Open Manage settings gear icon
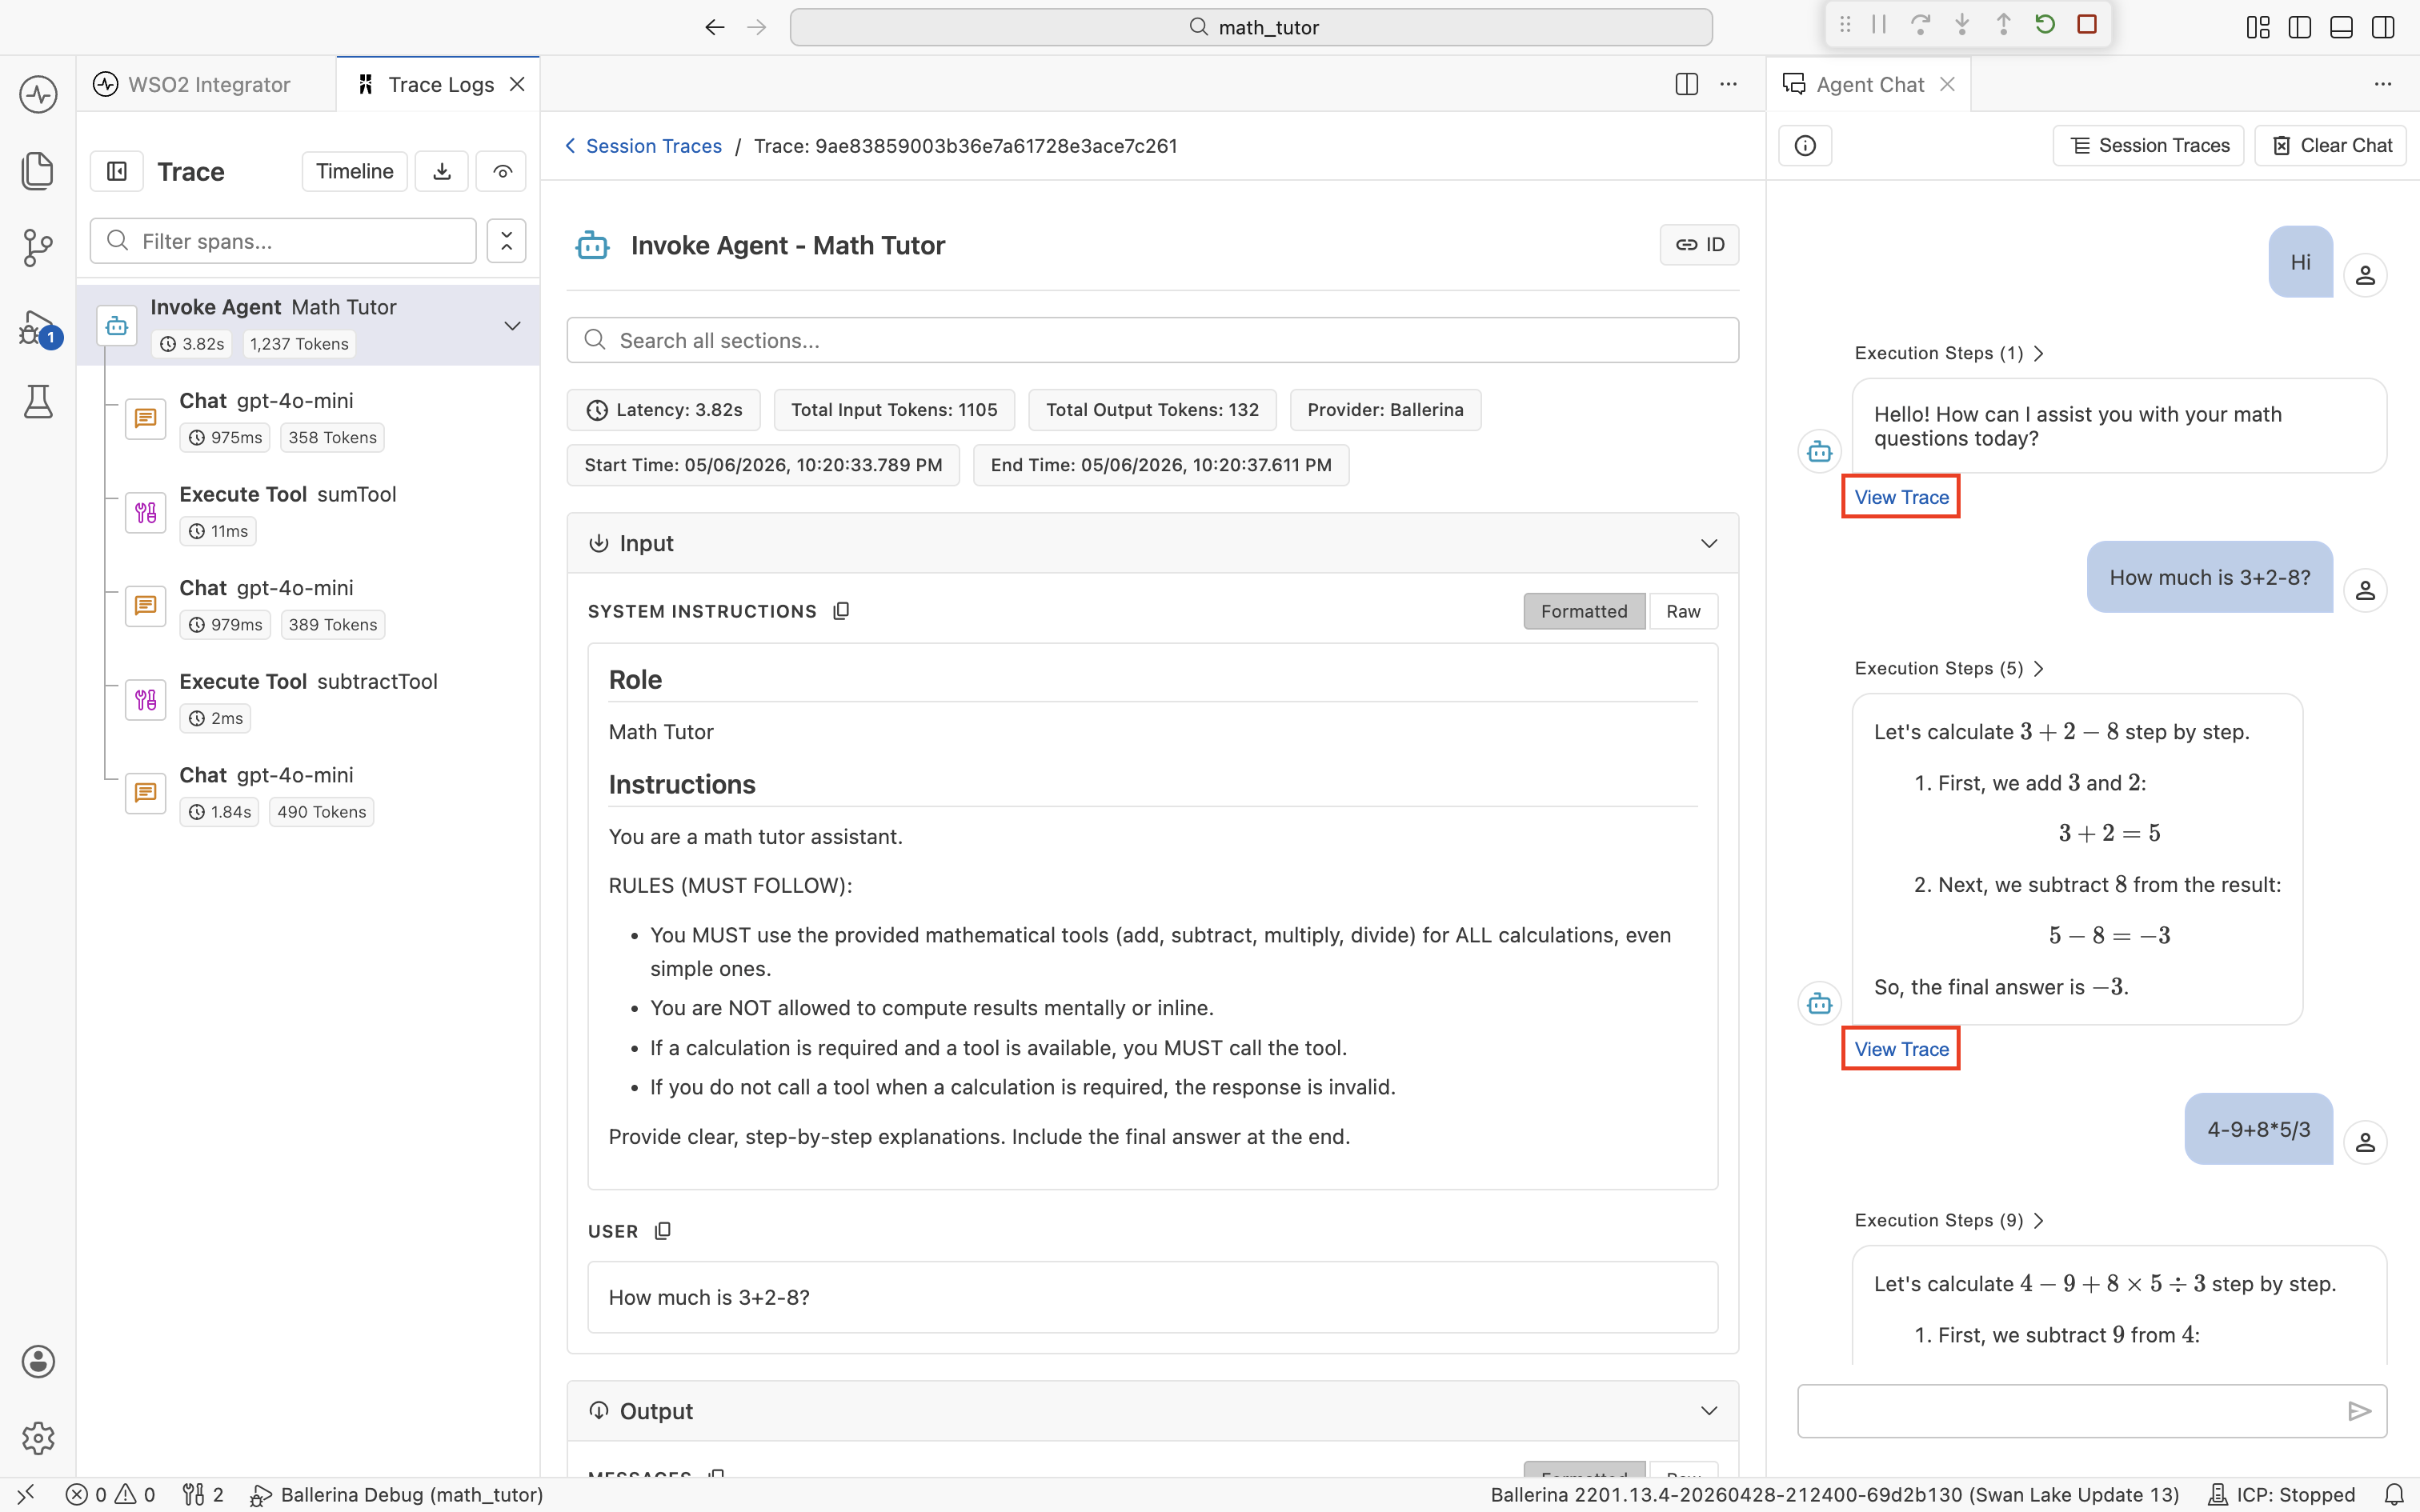The width and height of the screenshot is (2420, 1512). [x=38, y=1438]
